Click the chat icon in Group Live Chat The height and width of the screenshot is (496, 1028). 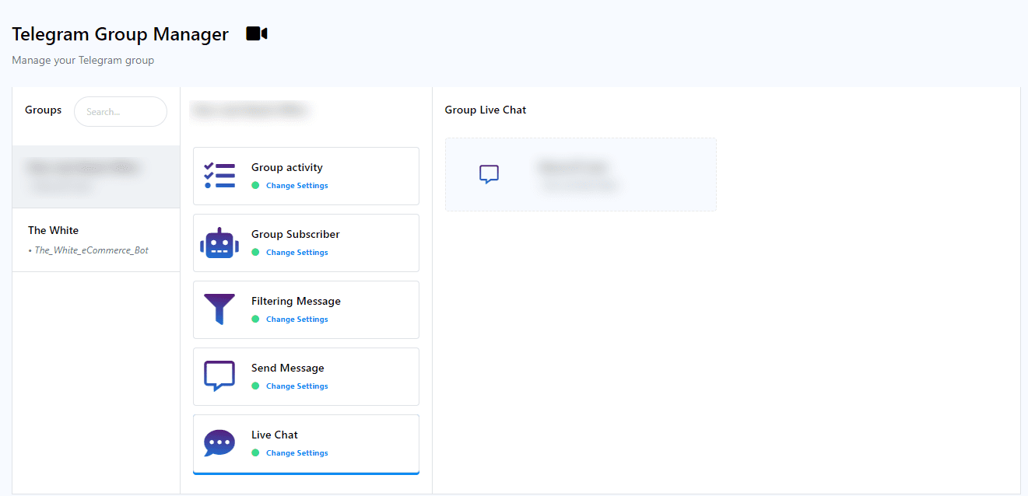click(489, 174)
